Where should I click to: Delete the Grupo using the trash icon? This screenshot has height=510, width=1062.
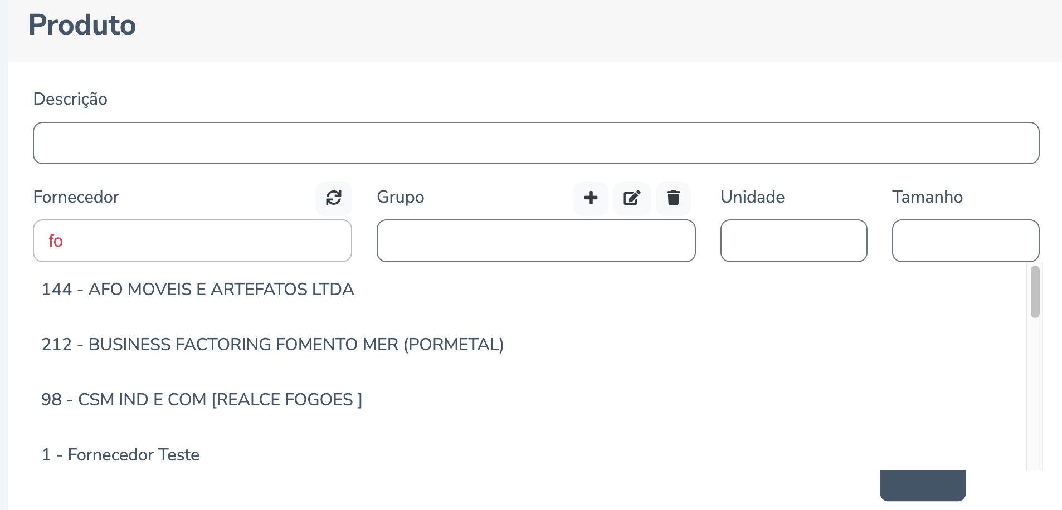[673, 198]
